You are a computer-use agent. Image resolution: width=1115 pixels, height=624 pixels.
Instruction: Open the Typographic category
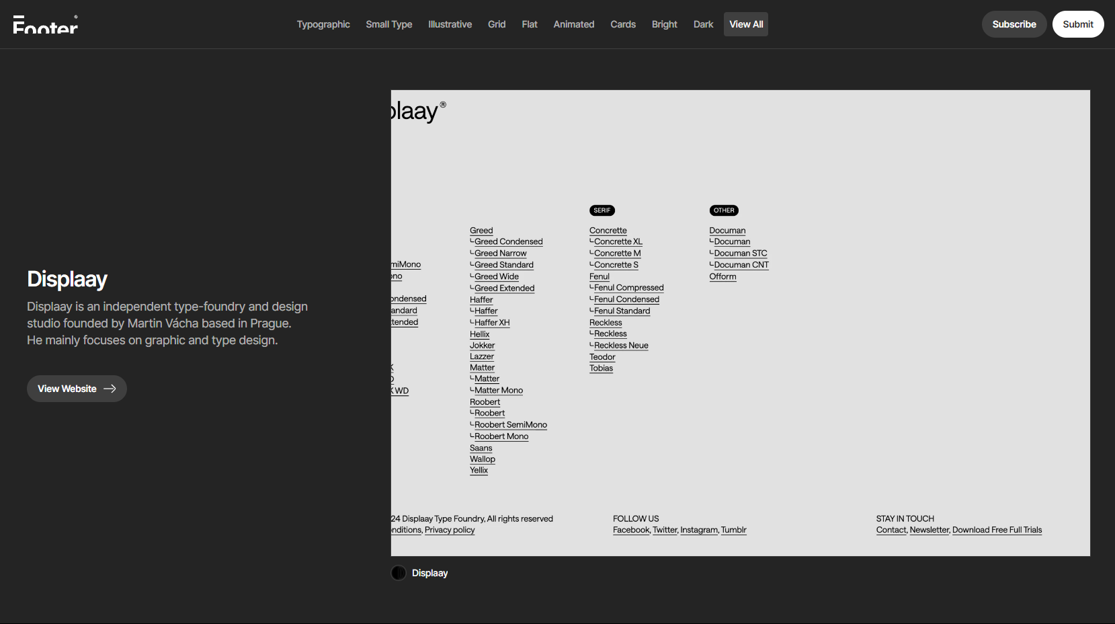pos(323,24)
